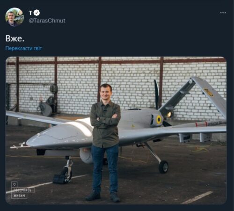Click the verified badge next to T

pyautogui.click(x=37, y=13)
